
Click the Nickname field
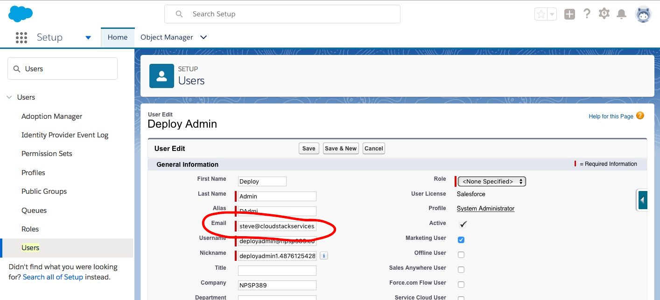(277, 256)
